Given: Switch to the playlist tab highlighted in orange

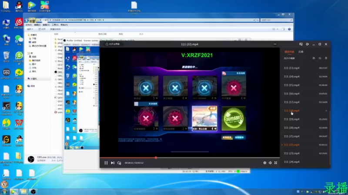Looking at the screenshot, I should click(x=289, y=52).
